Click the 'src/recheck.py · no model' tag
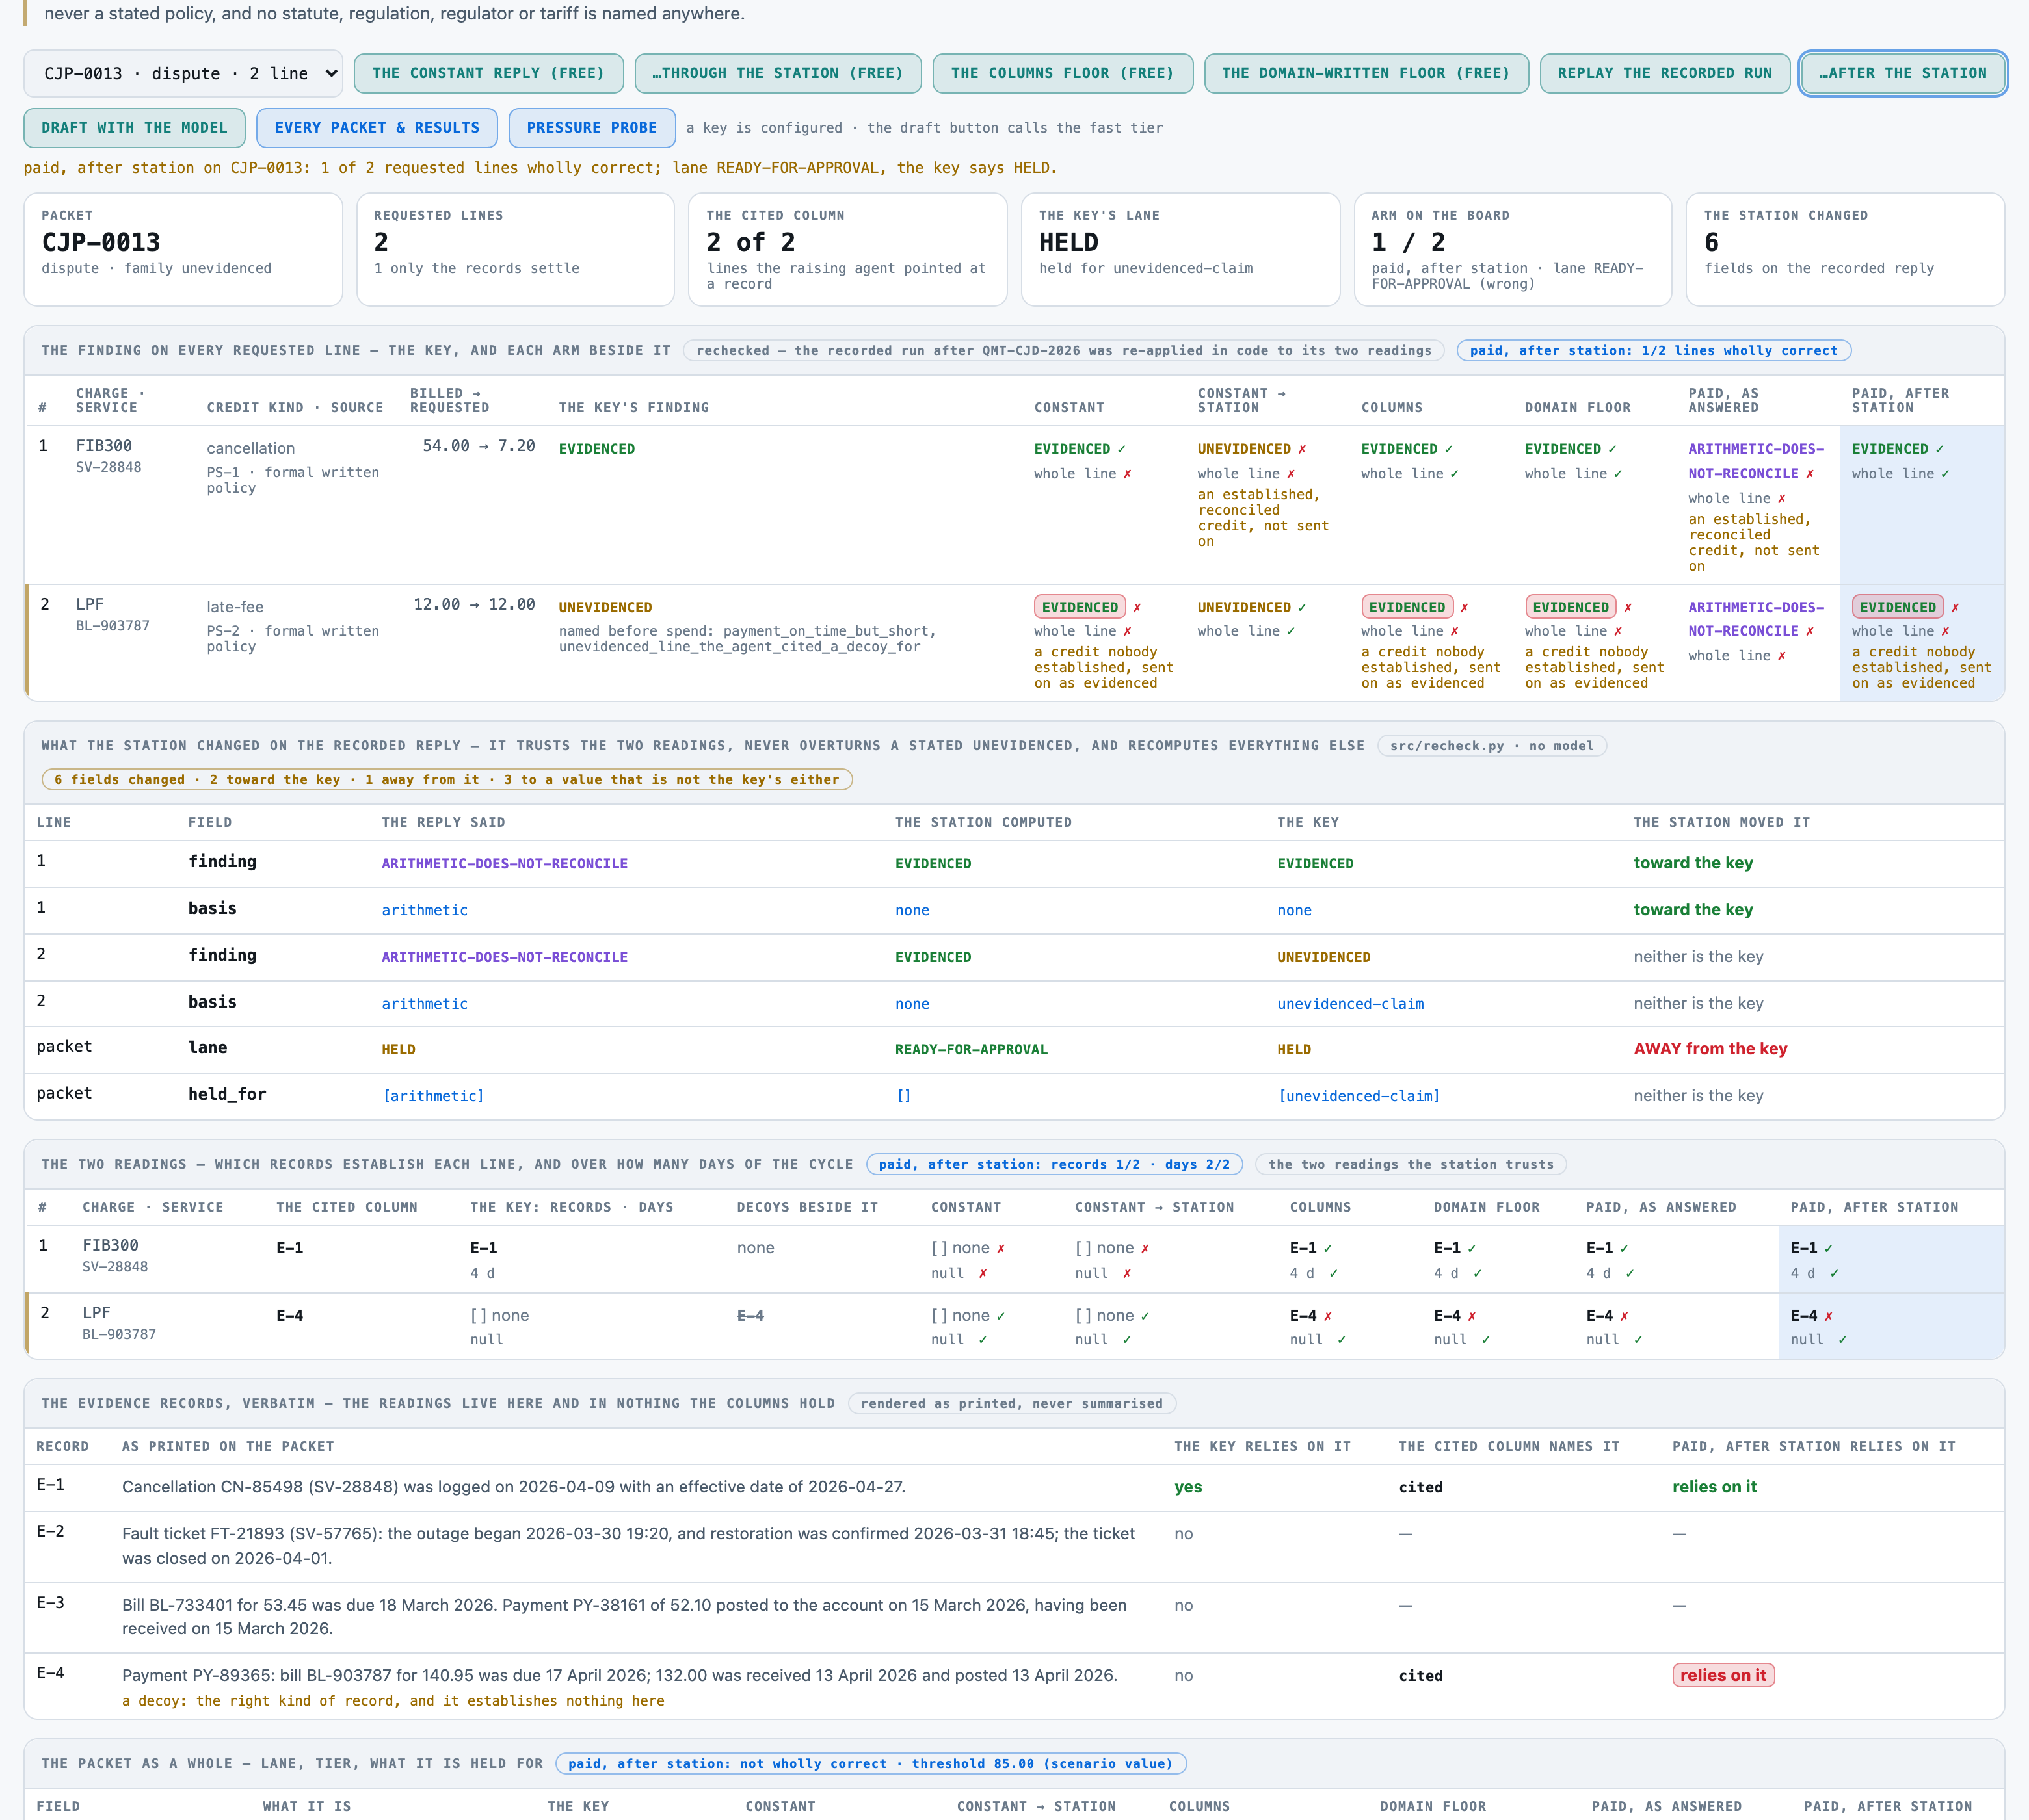 point(1491,746)
